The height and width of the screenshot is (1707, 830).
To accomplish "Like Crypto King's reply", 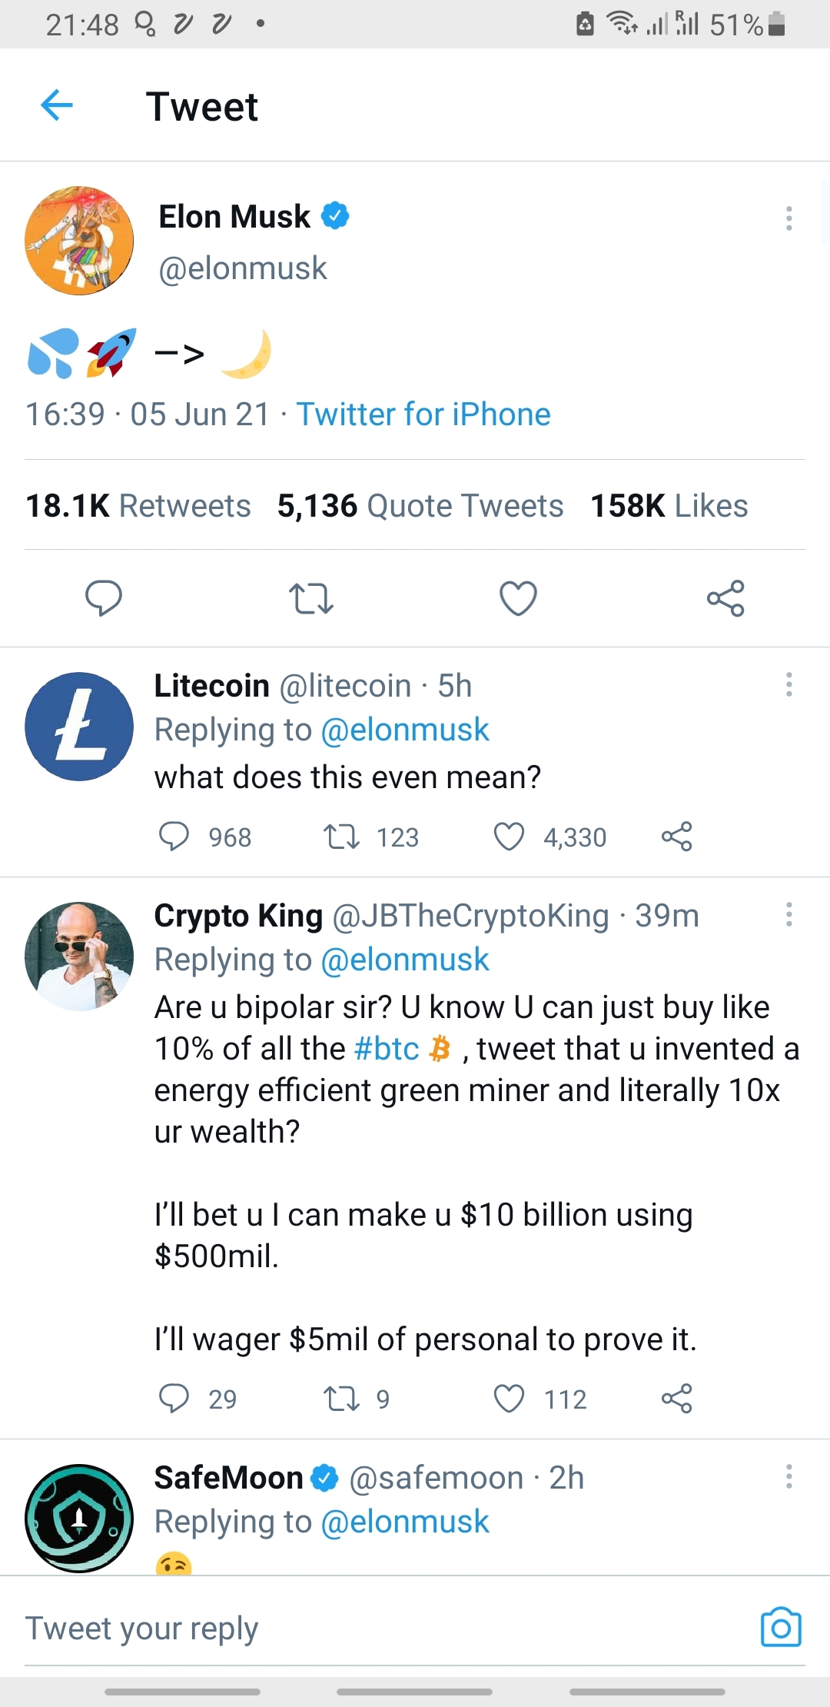I will tap(509, 1399).
